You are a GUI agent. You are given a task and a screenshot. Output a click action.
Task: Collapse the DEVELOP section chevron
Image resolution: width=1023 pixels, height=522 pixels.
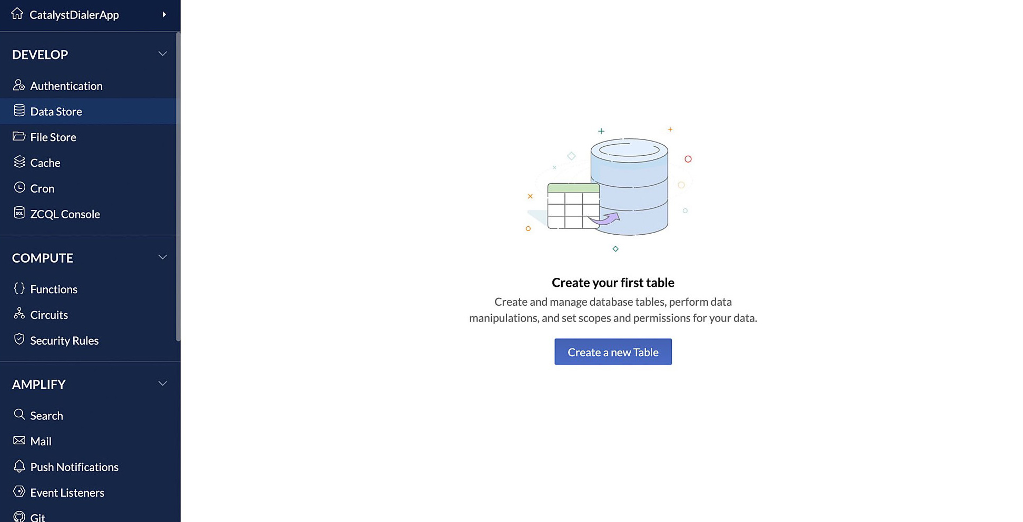(163, 54)
